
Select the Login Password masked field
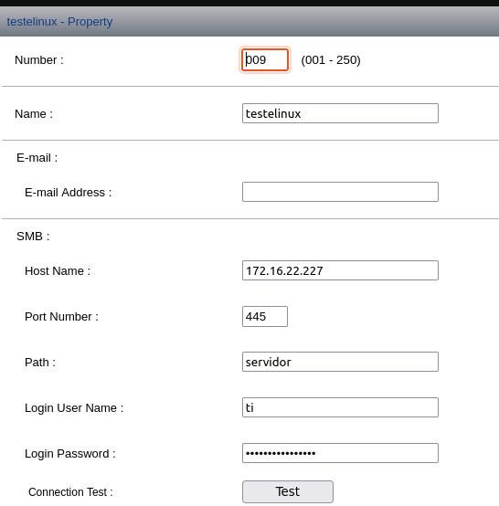click(x=340, y=453)
